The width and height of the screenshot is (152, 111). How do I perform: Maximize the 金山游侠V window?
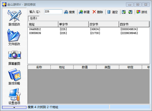tap(138, 5)
